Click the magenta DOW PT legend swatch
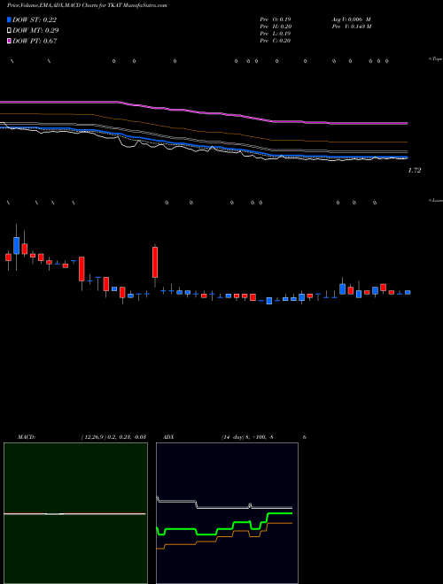 pos(9,41)
